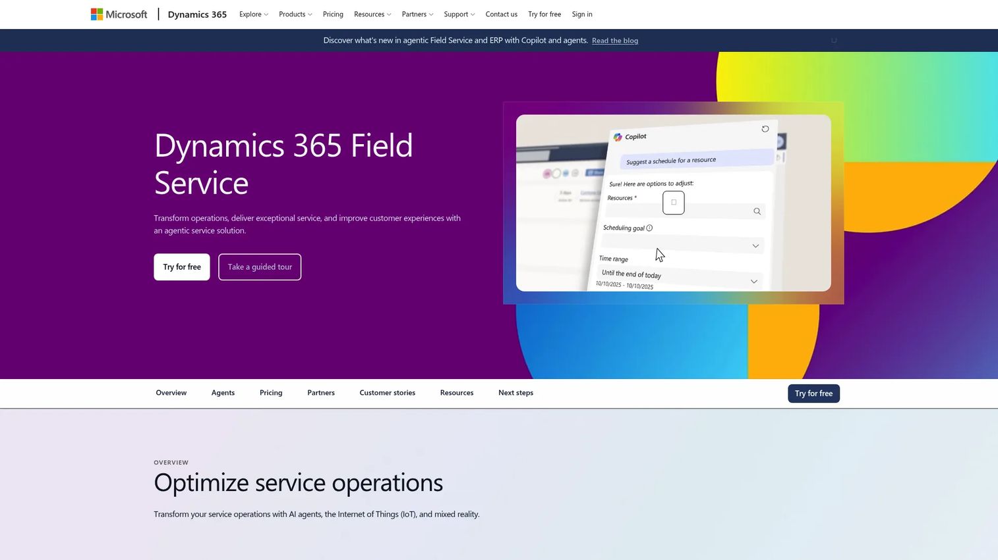Jump to the Overview section tab
998x560 pixels.
171,393
